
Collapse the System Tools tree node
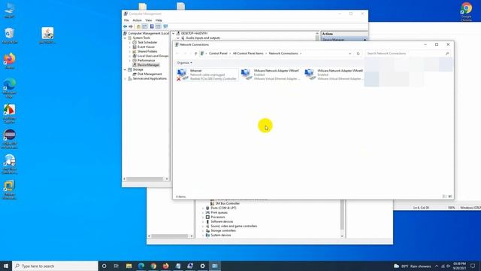point(126,38)
